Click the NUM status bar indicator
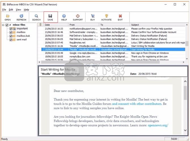 174,139
